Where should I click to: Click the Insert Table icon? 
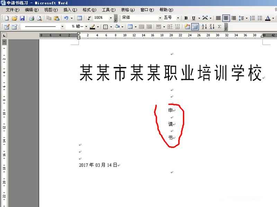click(x=130, y=27)
